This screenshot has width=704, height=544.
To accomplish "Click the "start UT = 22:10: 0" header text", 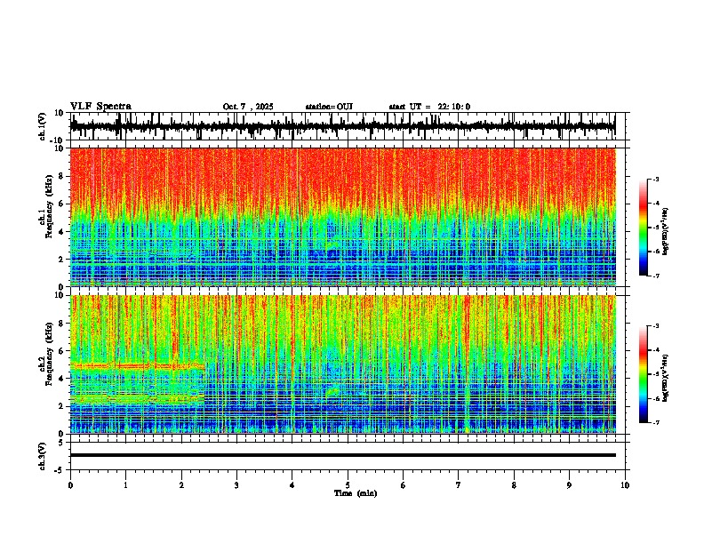I will [x=429, y=107].
